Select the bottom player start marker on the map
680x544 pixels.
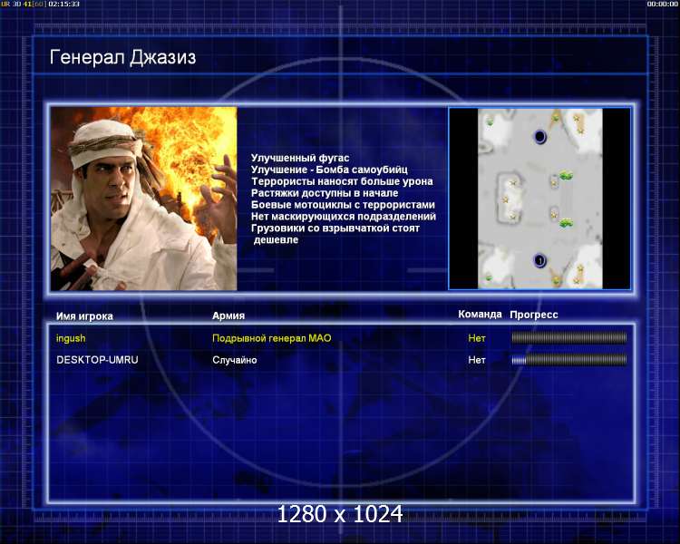[x=539, y=261]
